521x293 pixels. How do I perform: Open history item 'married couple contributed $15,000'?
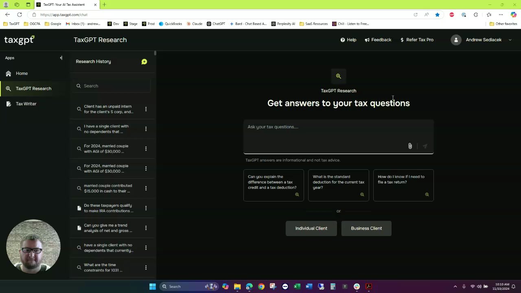[108, 188]
